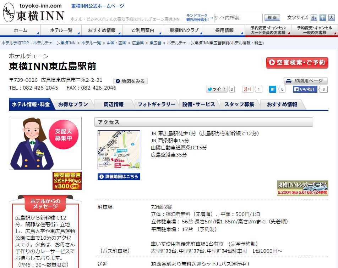This screenshot has width=338, height=268.
Task: Click breadcrumb link 東広島
Action: pyautogui.click(x=156, y=43)
